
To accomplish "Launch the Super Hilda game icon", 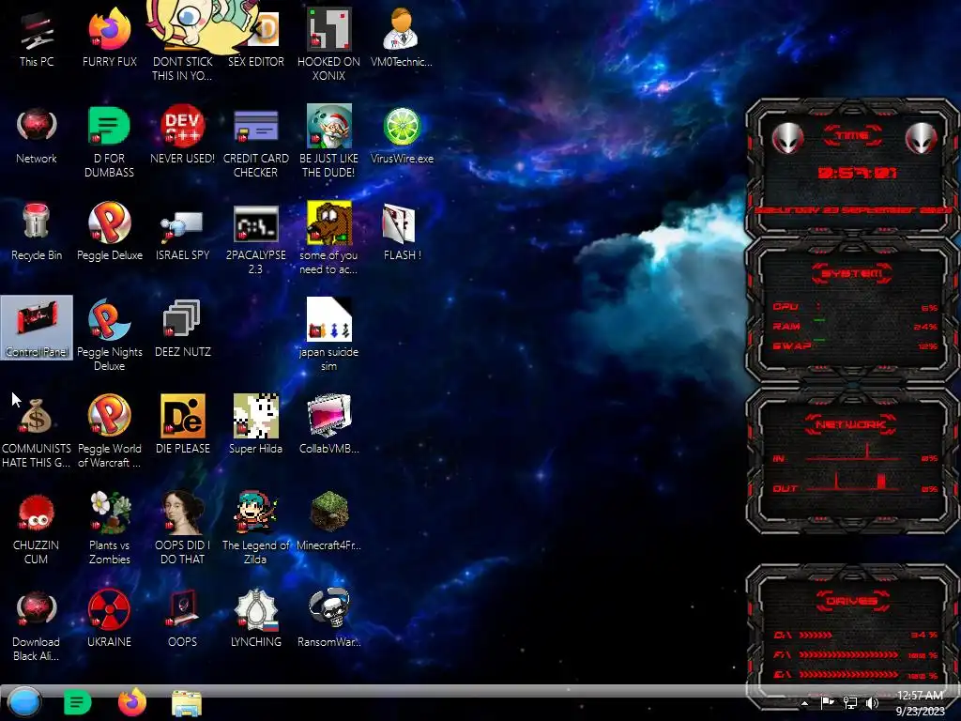I will [255, 425].
